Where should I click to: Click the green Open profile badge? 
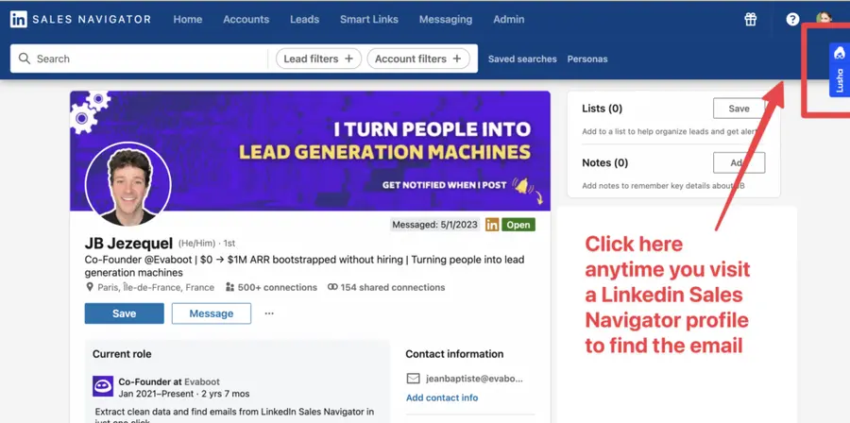click(x=518, y=225)
